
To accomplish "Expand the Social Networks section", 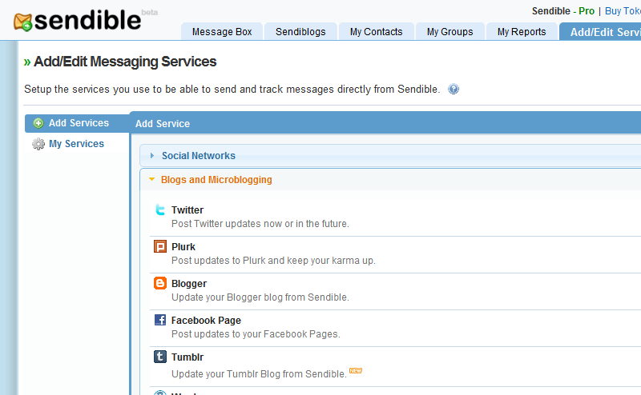I will pyautogui.click(x=198, y=156).
